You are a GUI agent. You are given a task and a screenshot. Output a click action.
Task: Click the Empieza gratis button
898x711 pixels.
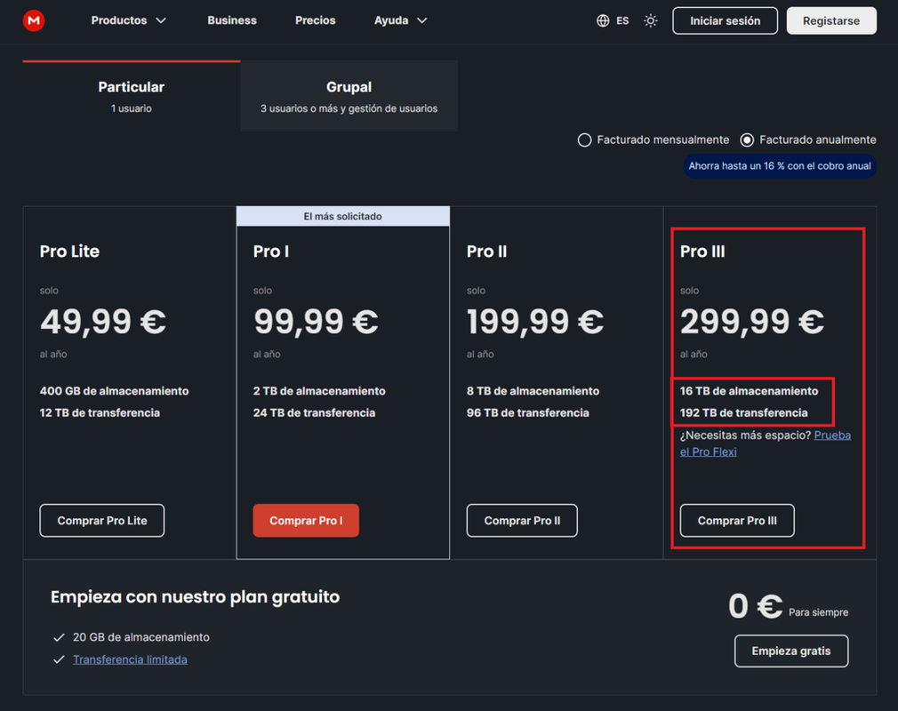click(791, 651)
